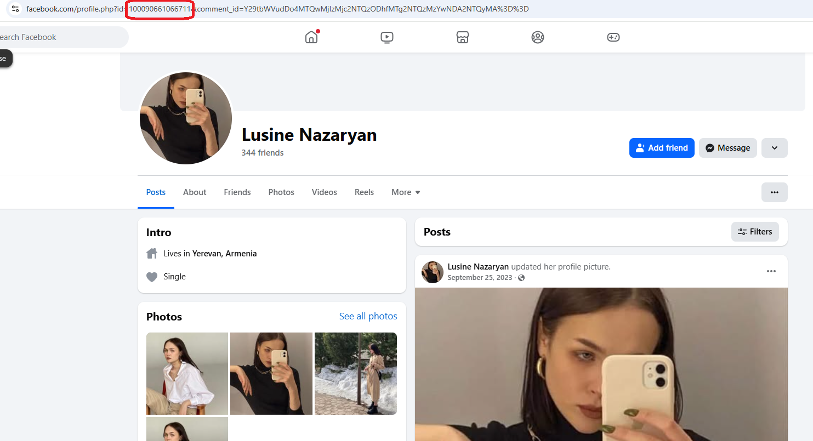Open the snow outdoor photo thumbnail
Viewport: 813px width, 441px height.
tap(355, 374)
